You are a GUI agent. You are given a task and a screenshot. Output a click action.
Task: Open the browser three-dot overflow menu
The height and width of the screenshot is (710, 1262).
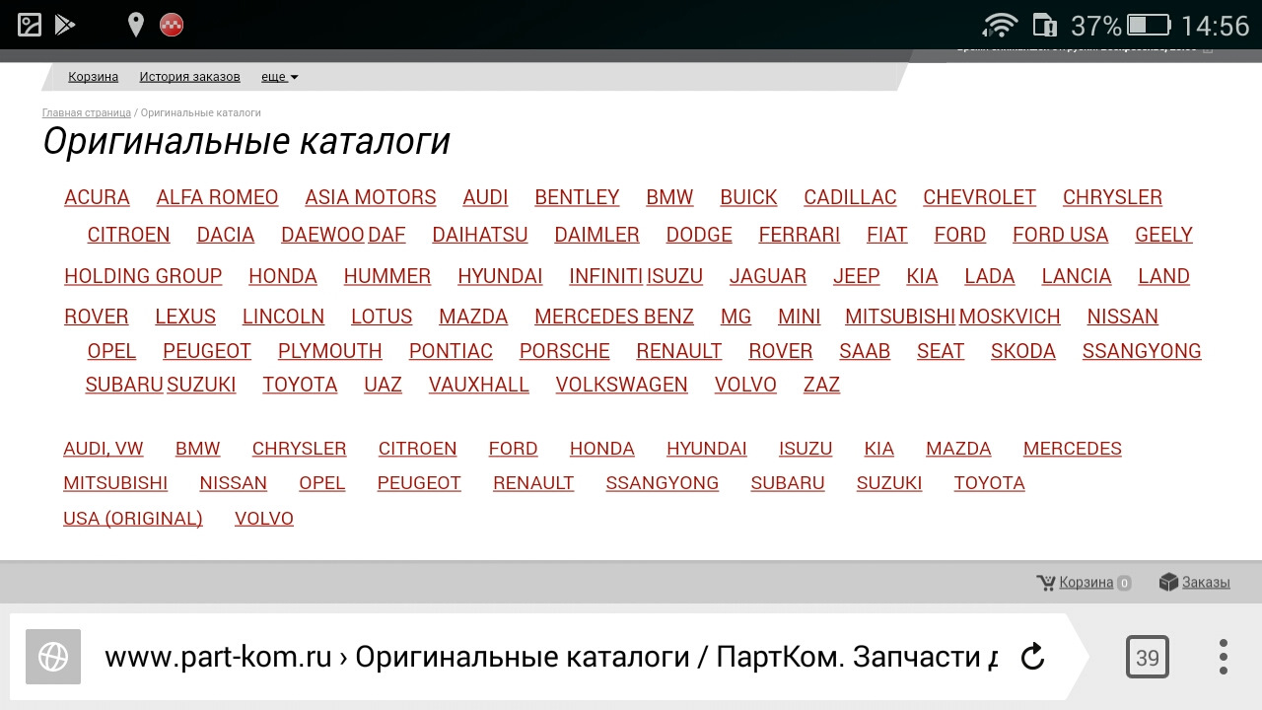[1223, 657]
